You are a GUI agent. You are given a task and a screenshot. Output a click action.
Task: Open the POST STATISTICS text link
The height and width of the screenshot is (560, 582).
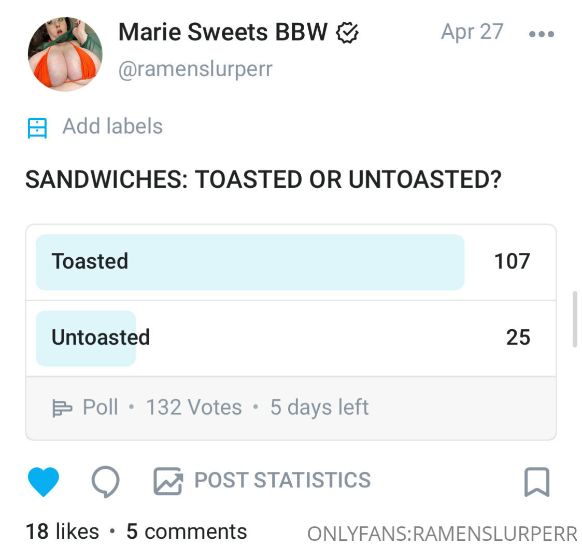282,480
